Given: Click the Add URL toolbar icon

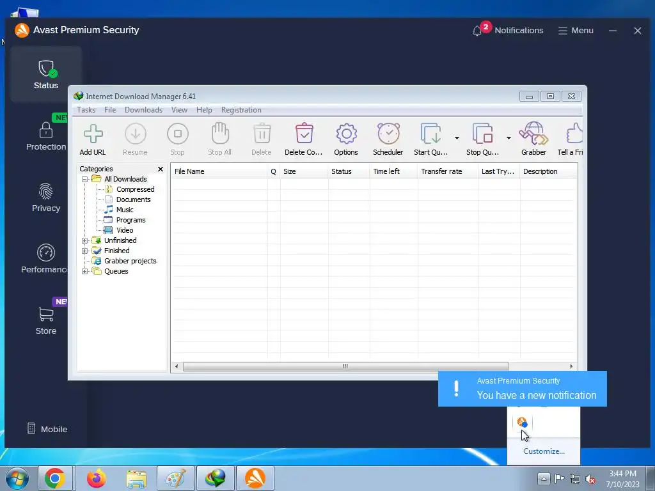Looking at the screenshot, I should pos(93,134).
